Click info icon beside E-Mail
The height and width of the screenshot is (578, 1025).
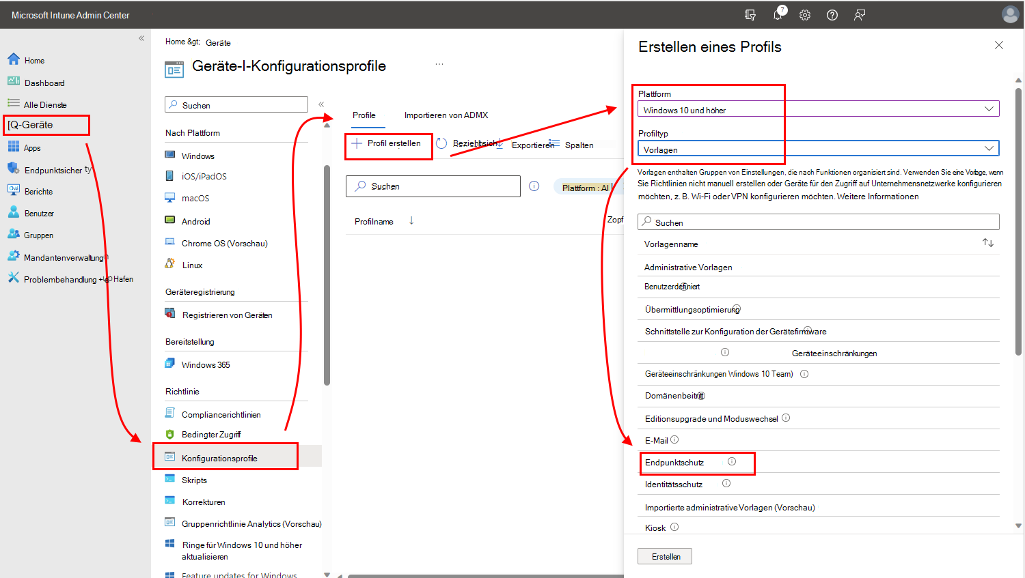coord(674,439)
